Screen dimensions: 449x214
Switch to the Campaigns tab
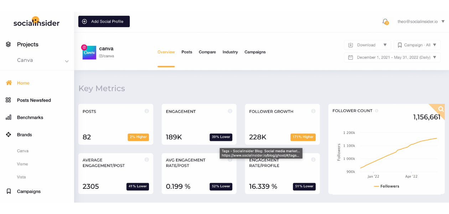[255, 52]
